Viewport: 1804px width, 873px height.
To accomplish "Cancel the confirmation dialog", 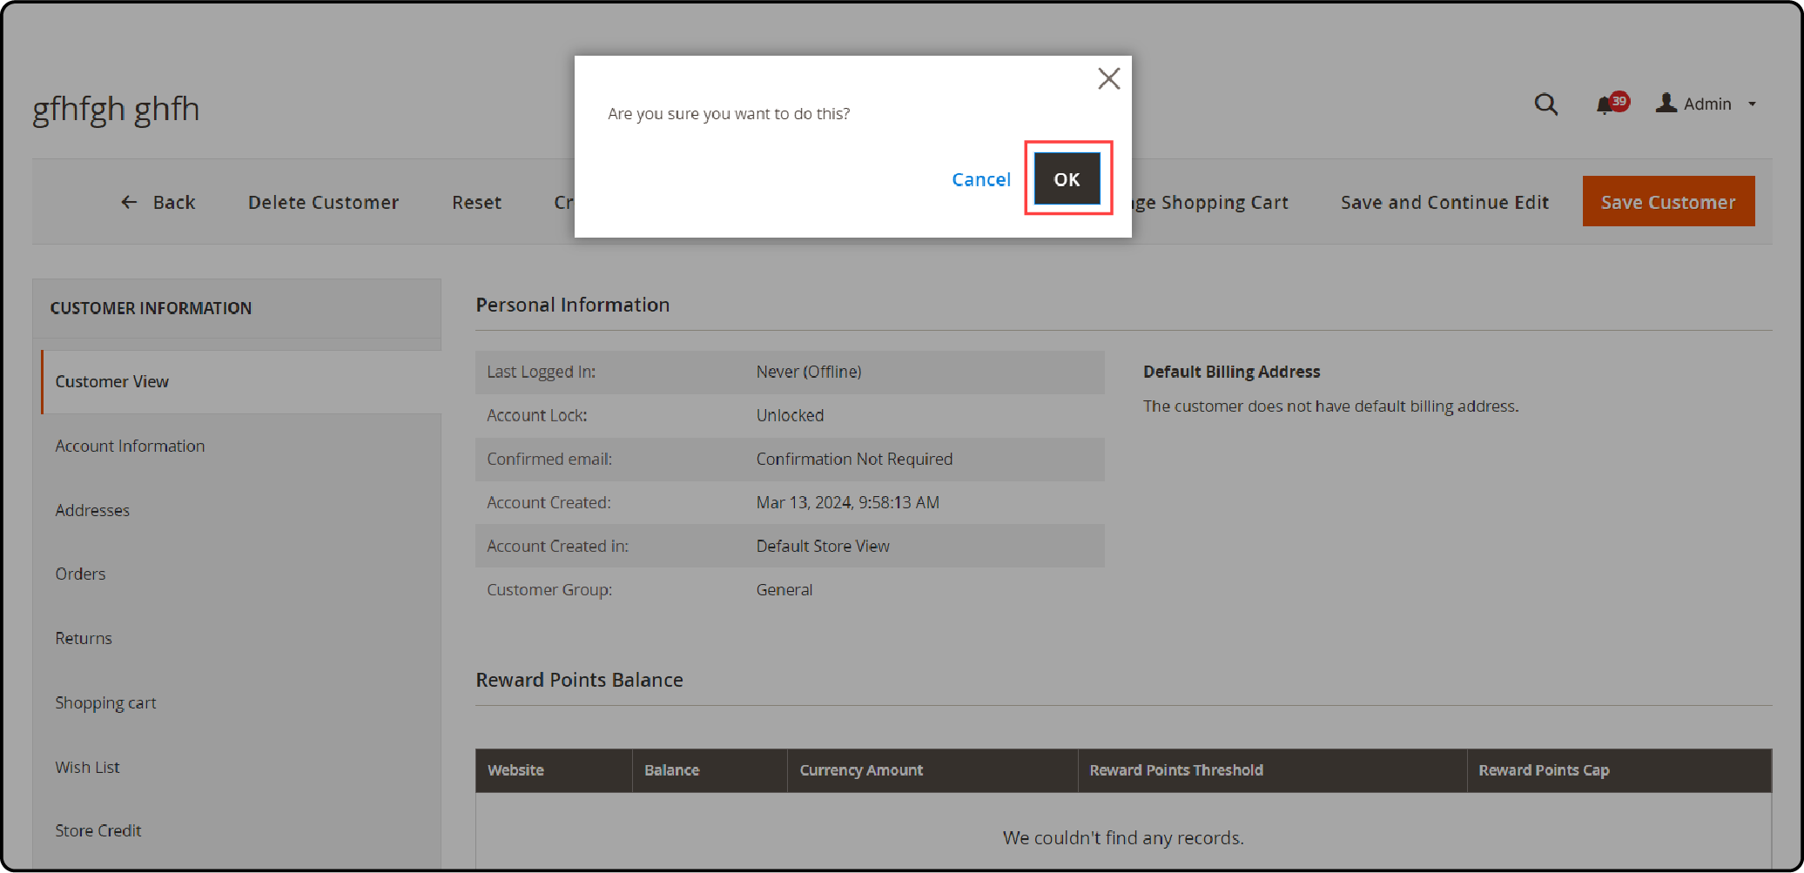I will (x=981, y=179).
